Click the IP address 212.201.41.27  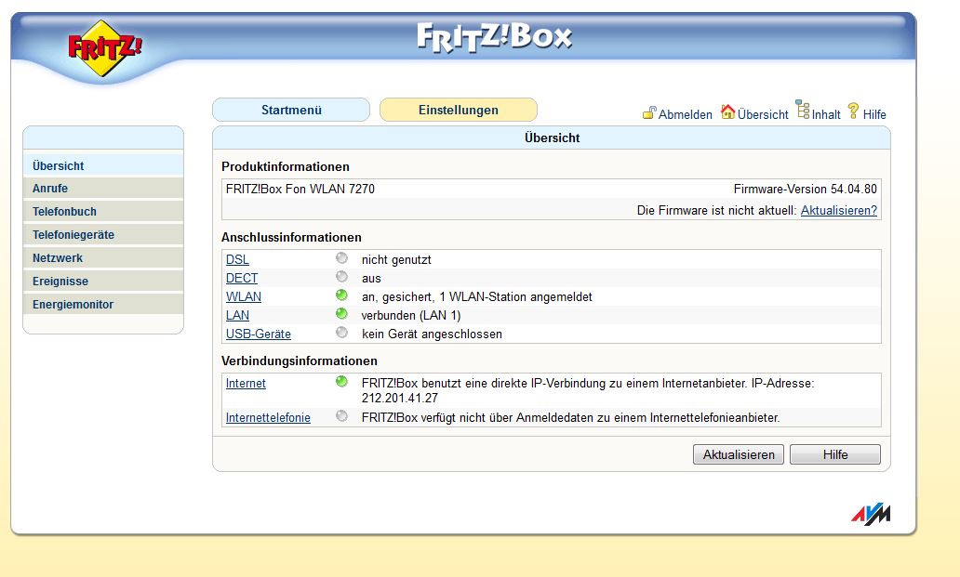(x=400, y=398)
